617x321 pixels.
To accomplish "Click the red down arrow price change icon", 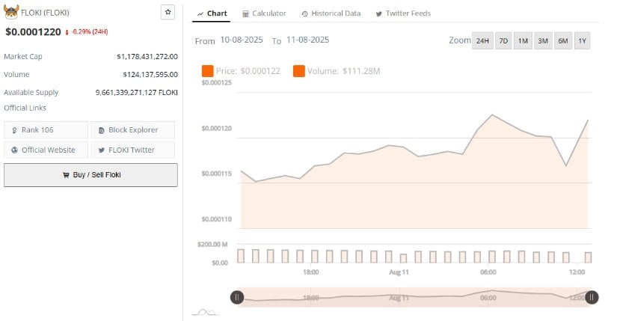I will 67,32.
